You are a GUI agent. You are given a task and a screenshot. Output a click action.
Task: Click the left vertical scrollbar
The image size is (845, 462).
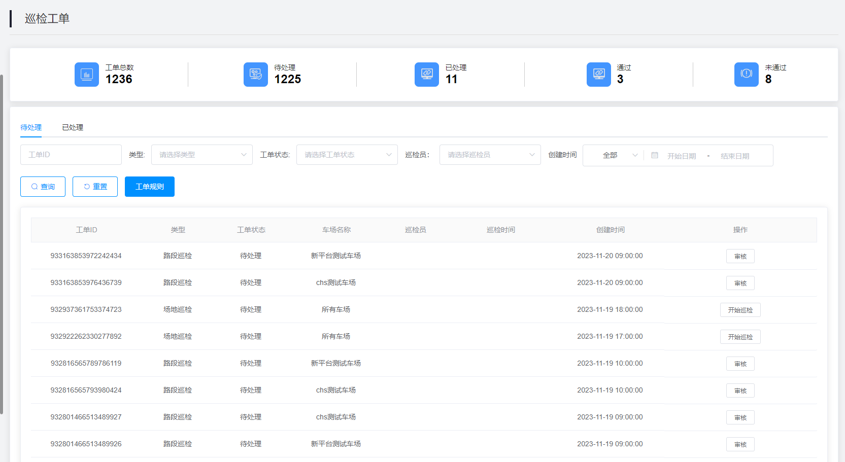coord(2,243)
